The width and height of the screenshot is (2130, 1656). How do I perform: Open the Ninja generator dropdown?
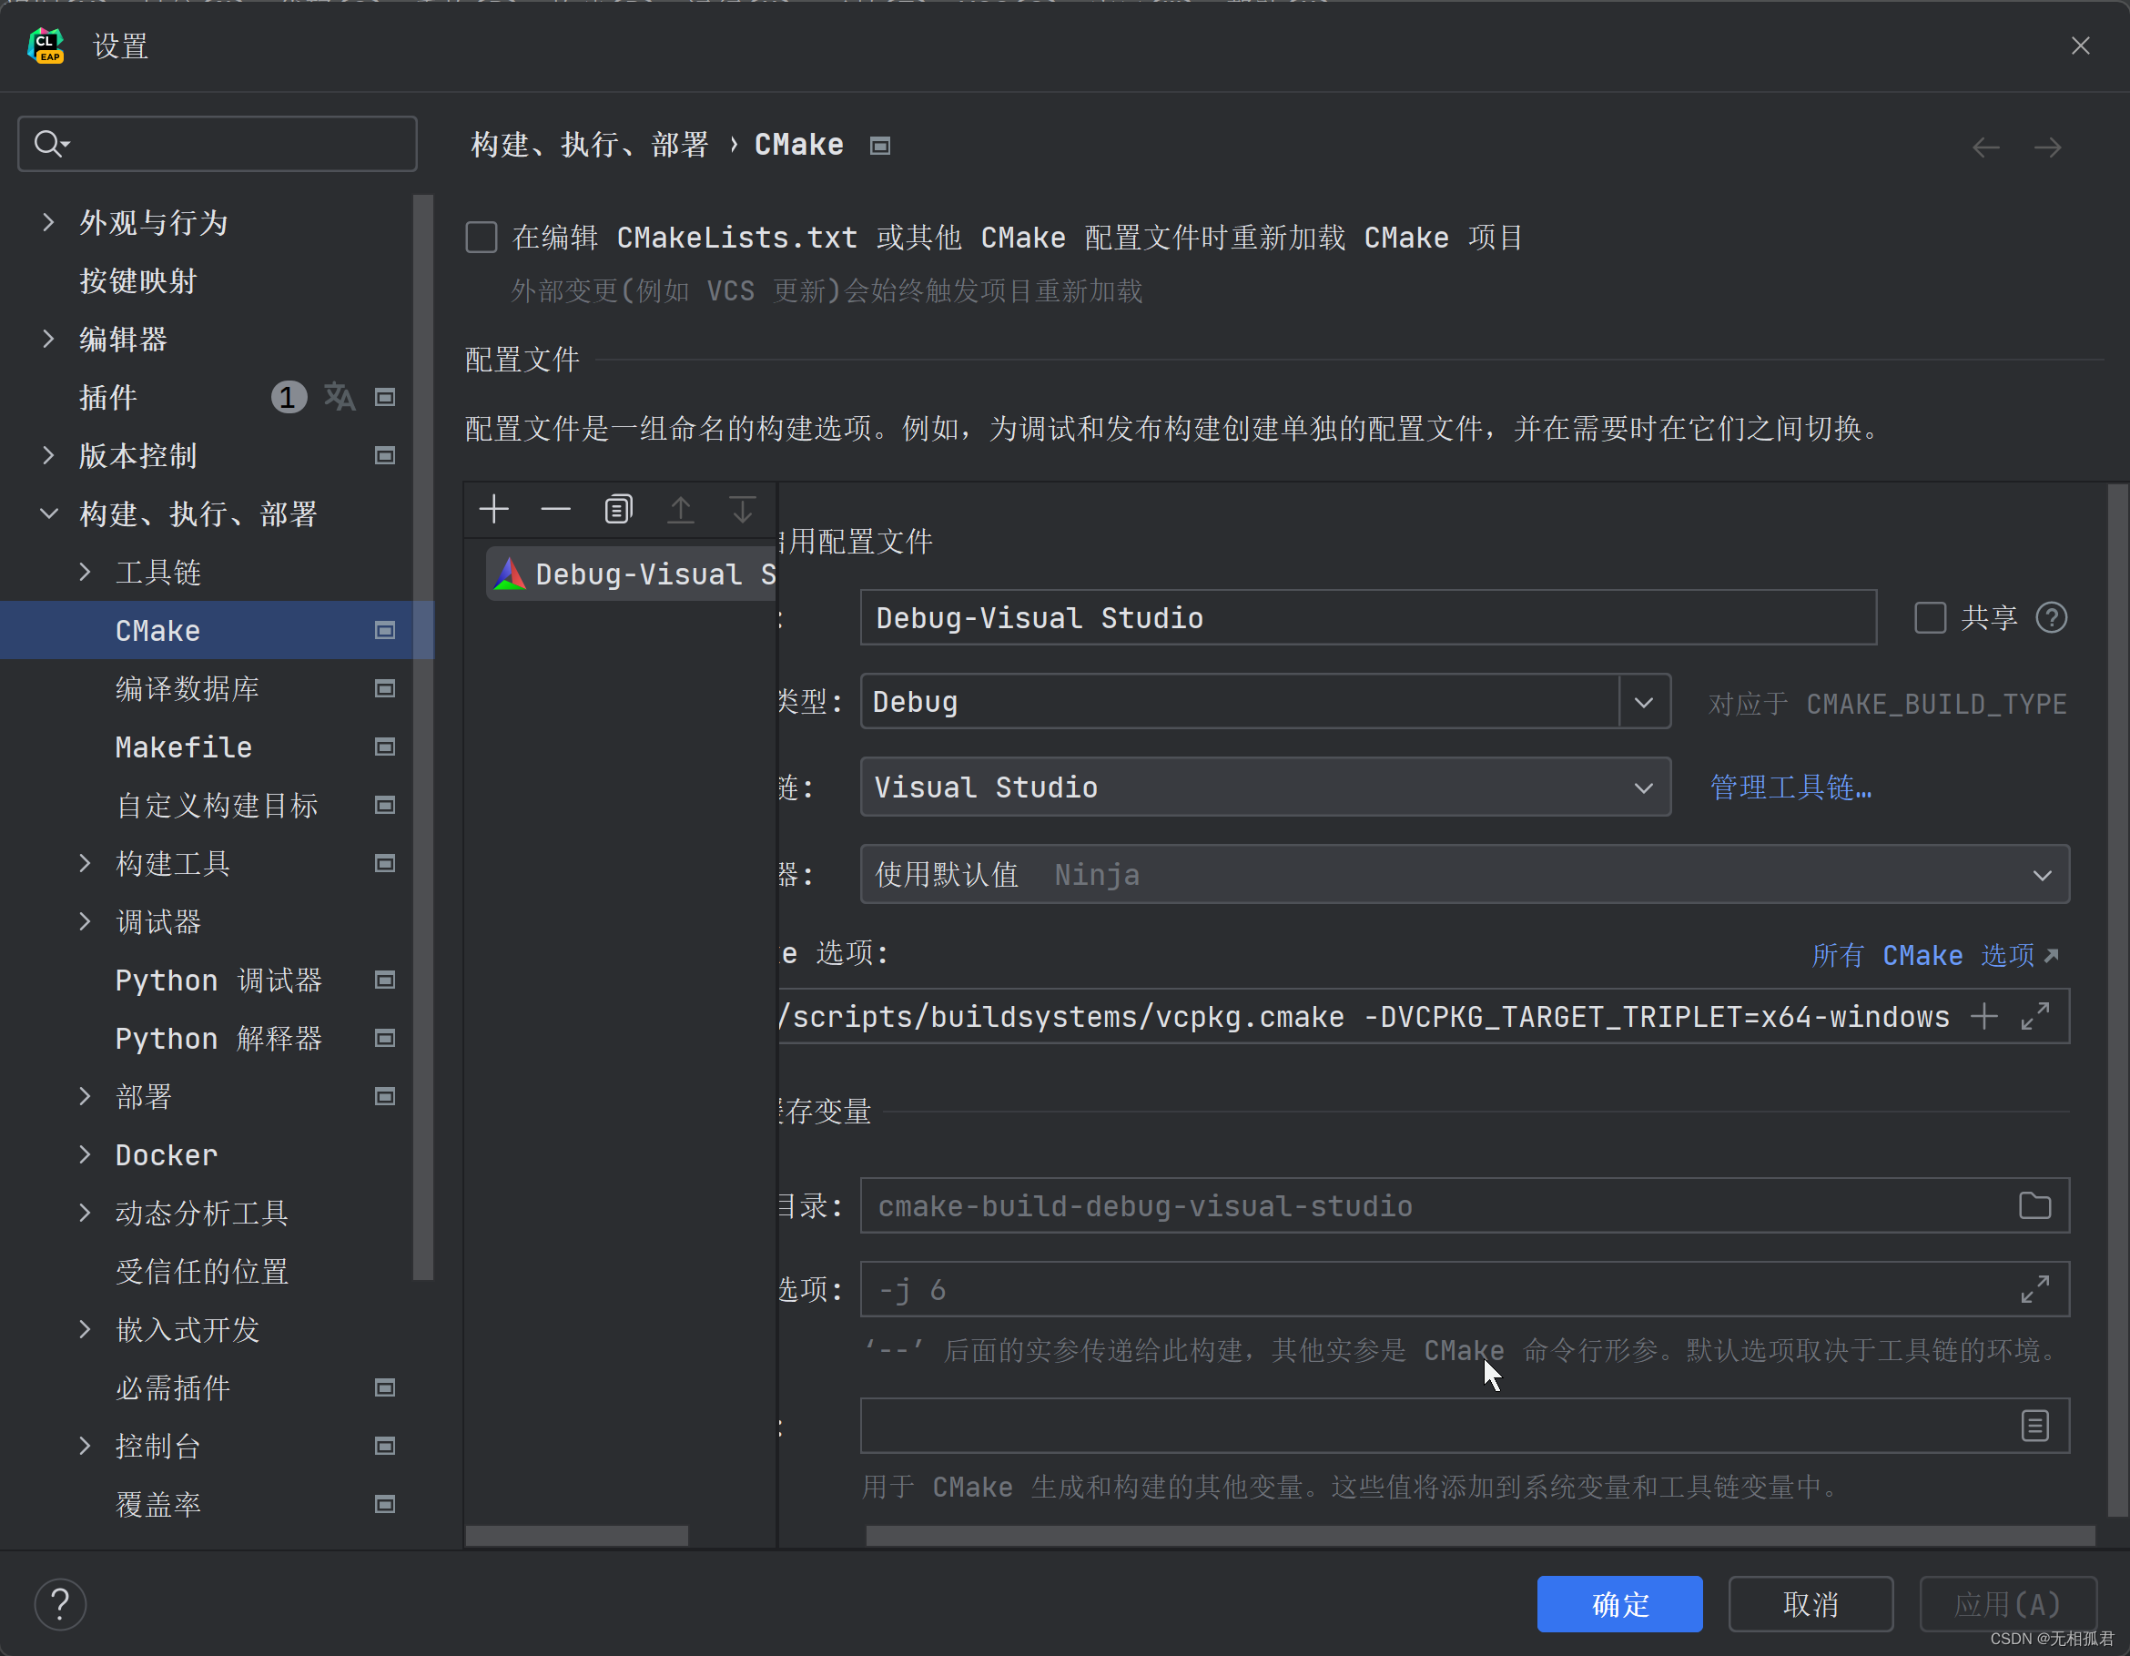coord(2043,875)
